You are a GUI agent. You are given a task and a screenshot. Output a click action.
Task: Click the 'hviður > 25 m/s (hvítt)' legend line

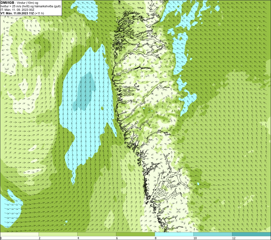click(15, 6)
